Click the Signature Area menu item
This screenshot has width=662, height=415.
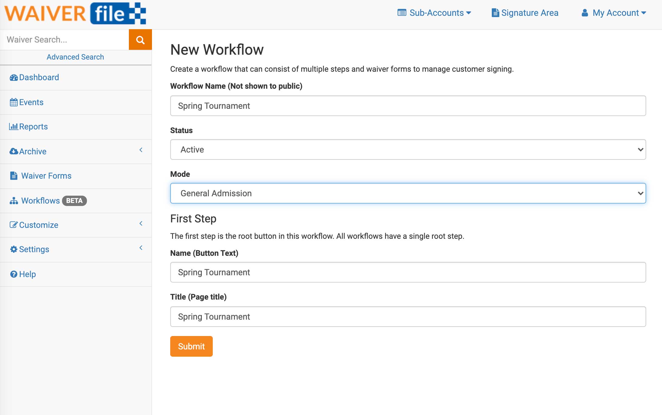coord(525,13)
